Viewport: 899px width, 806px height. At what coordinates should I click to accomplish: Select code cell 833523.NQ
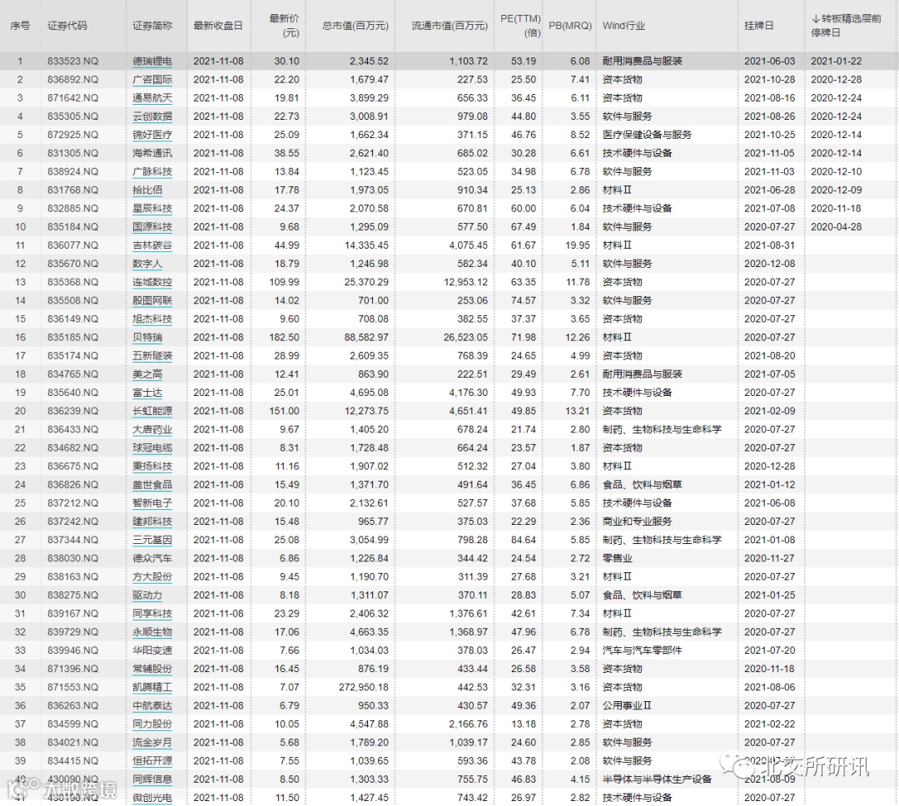point(72,62)
